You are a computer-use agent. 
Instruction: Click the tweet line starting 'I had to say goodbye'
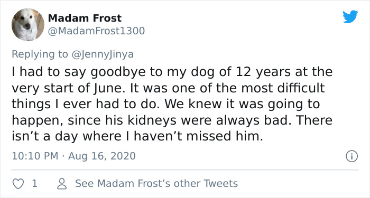(172, 72)
